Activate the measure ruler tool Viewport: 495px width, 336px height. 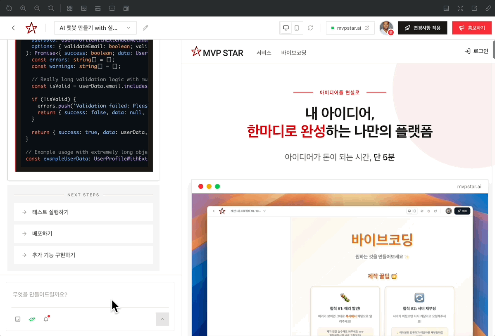(x=98, y=8)
